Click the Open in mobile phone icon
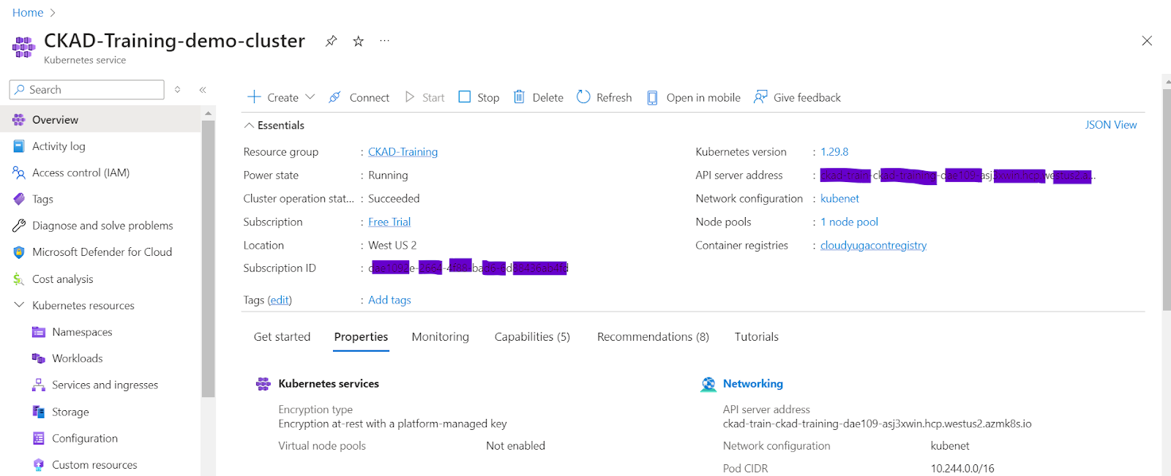 pos(652,97)
